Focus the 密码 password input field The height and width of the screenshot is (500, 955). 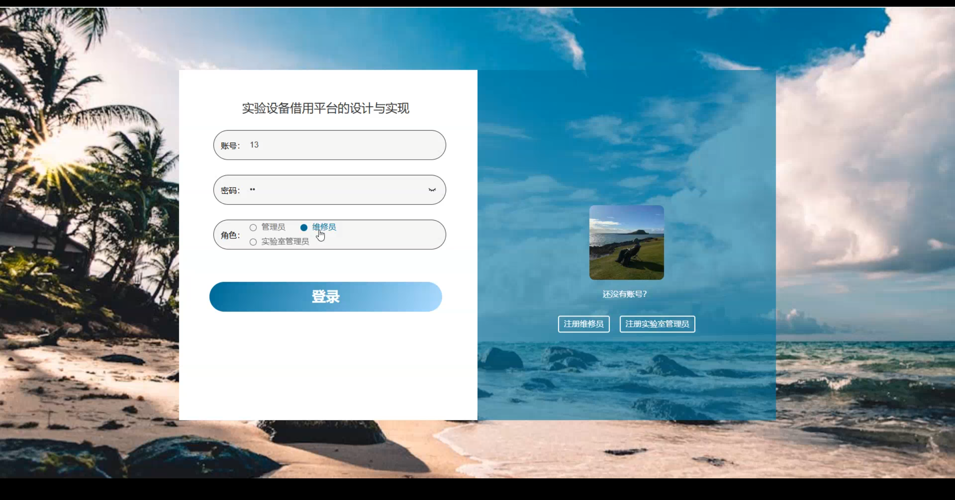point(336,190)
